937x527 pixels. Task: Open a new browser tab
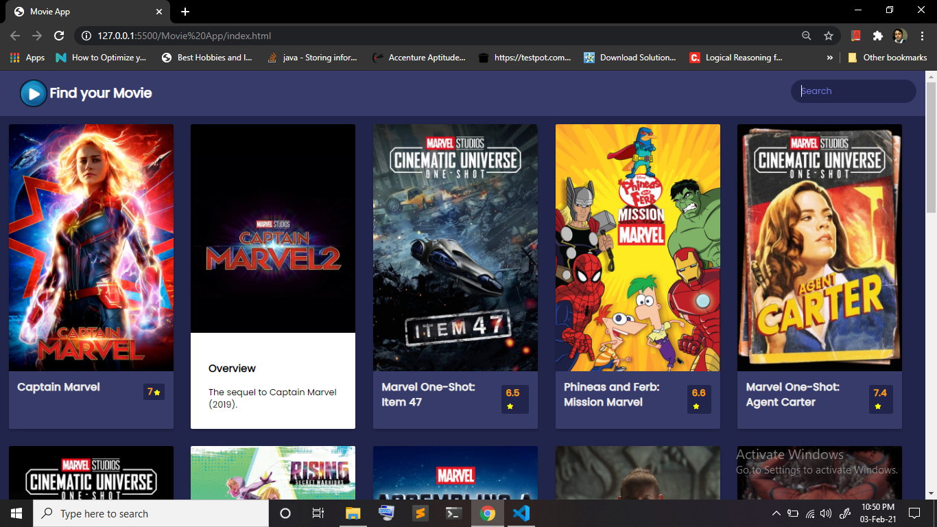point(185,11)
